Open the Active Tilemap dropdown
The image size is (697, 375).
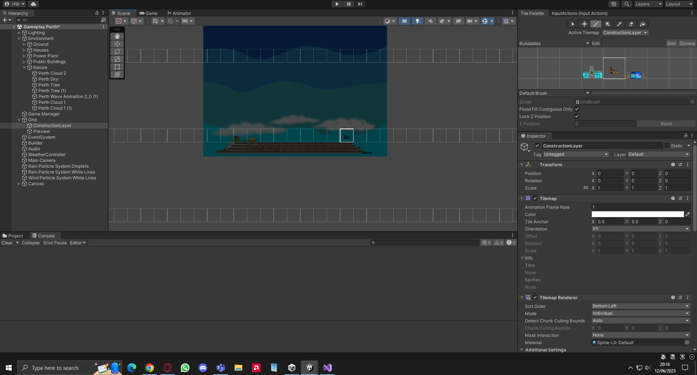pos(625,33)
